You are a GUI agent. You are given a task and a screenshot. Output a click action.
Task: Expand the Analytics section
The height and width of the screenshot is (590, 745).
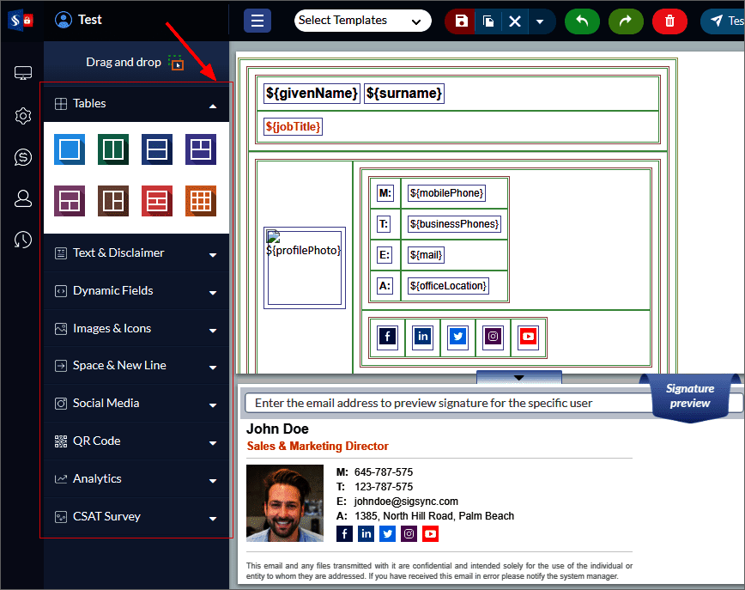point(136,478)
